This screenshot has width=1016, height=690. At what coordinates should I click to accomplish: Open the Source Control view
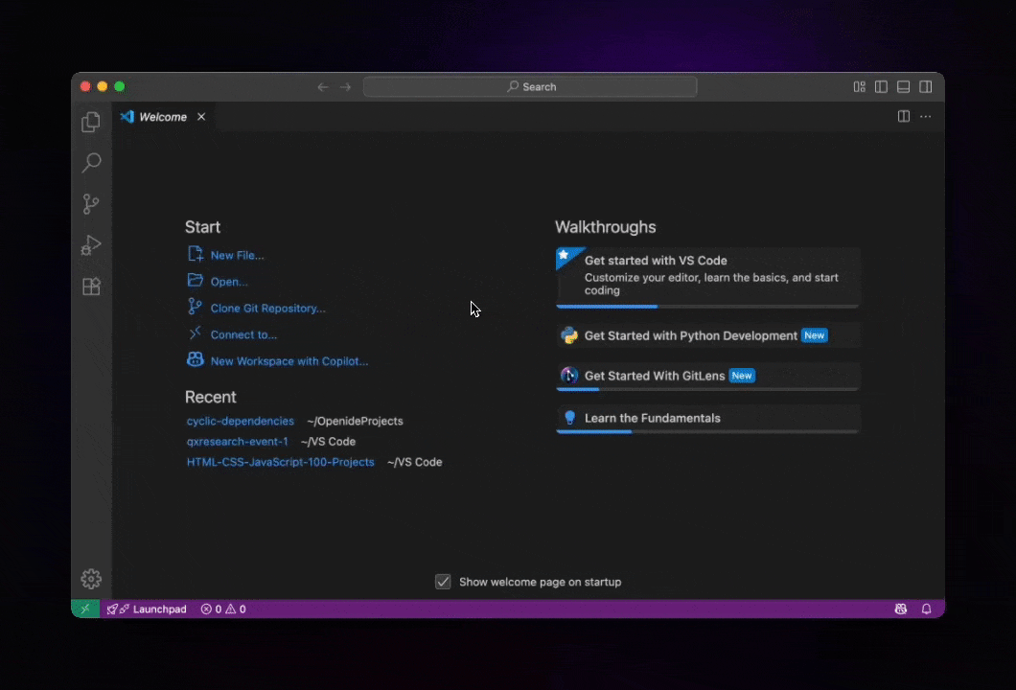pos(91,204)
